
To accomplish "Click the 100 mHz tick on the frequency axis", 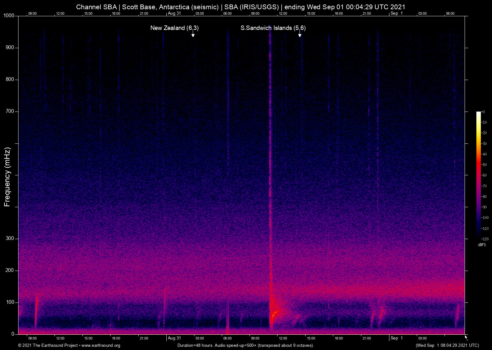I will point(11,302).
